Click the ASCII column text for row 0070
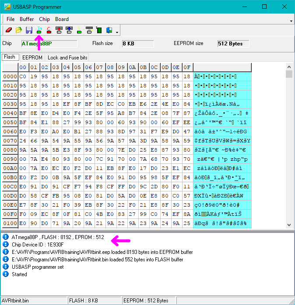The width and height of the screenshot is (295, 305). click(222, 141)
